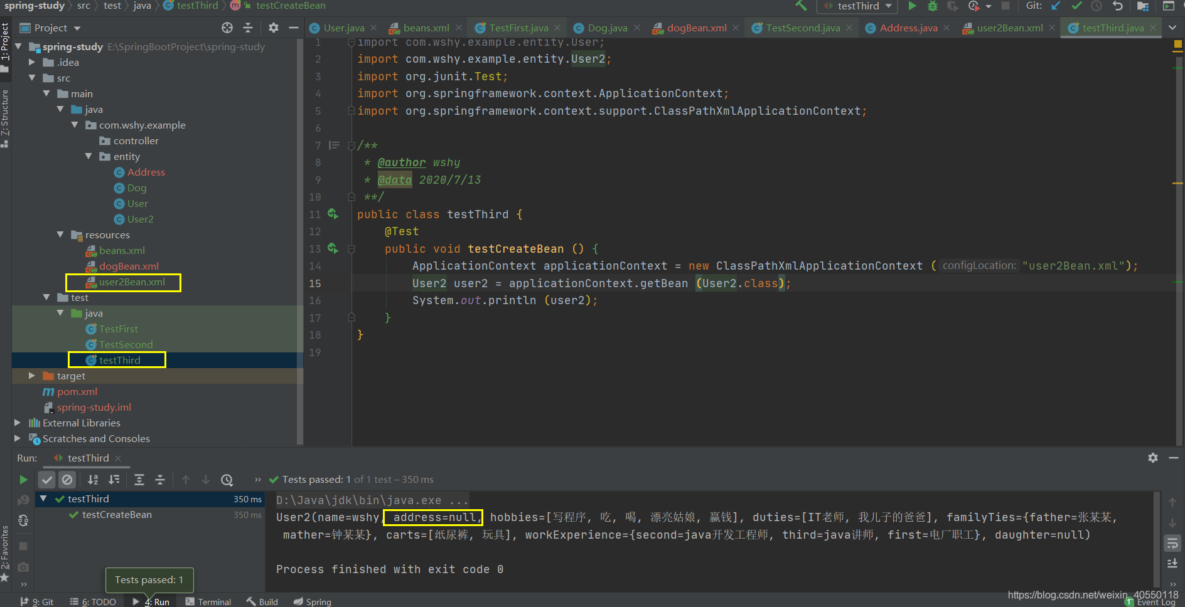Open test history clock icon
Screen dimensions: 1185x607
227,480
